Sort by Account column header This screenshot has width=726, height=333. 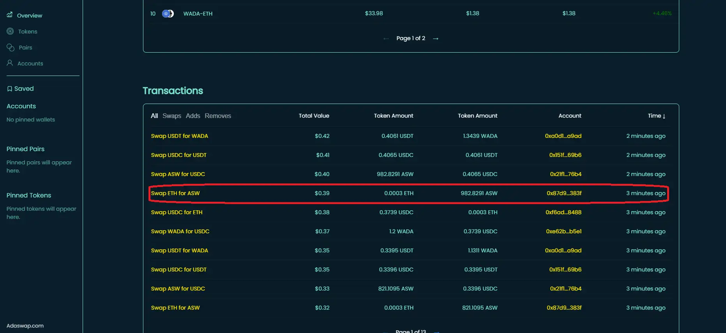(x=569, y=116)
